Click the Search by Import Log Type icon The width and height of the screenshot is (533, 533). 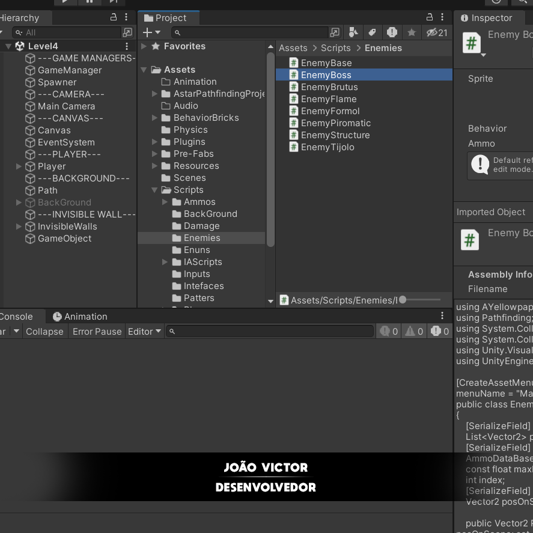tap(392, 32)
